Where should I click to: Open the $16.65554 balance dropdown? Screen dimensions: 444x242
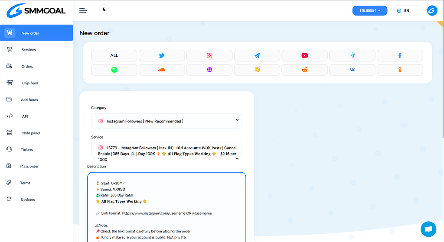[x=369, y=10]
